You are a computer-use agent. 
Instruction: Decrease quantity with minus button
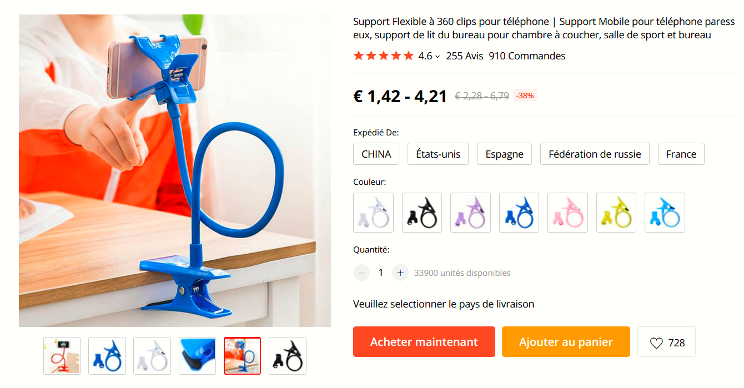(x=361, y=273)
